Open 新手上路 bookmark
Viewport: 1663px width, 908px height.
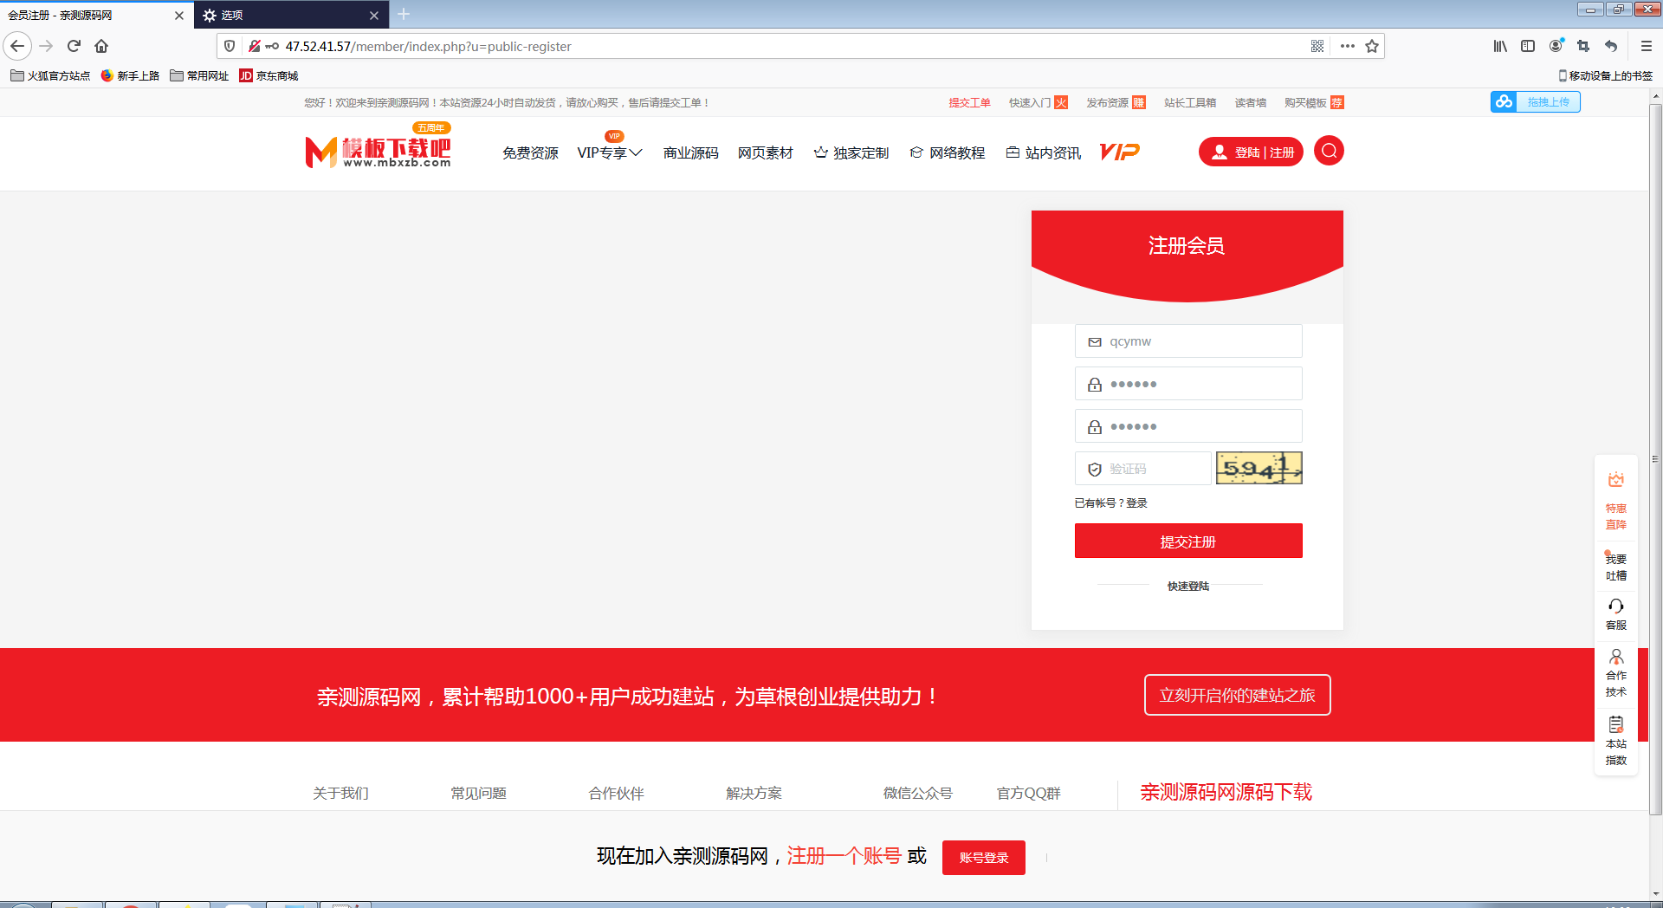130,75
